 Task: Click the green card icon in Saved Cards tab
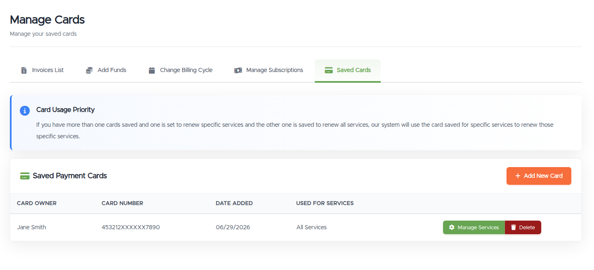click(328, 70)
